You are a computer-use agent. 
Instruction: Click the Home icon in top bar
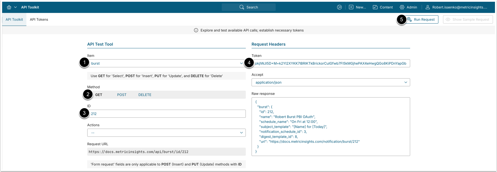(x=9, y=7)
